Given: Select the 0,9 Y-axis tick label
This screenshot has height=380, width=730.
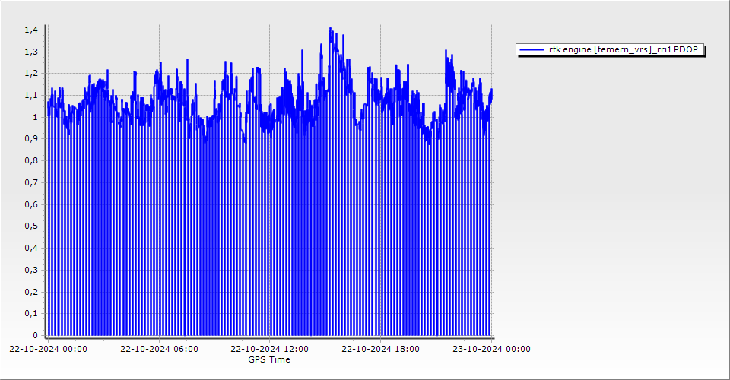Looking at the screenshot, I should [x=30, y=139].
